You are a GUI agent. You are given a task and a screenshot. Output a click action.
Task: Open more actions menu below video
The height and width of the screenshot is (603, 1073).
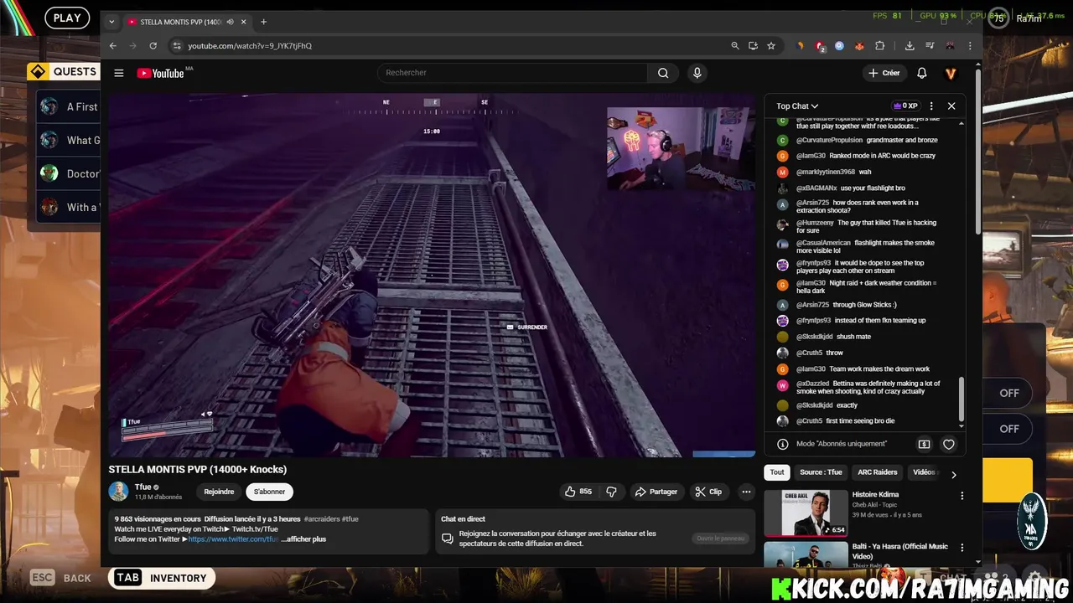[746, 492]
